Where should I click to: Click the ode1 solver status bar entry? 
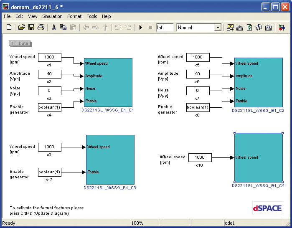click(253, 223)
